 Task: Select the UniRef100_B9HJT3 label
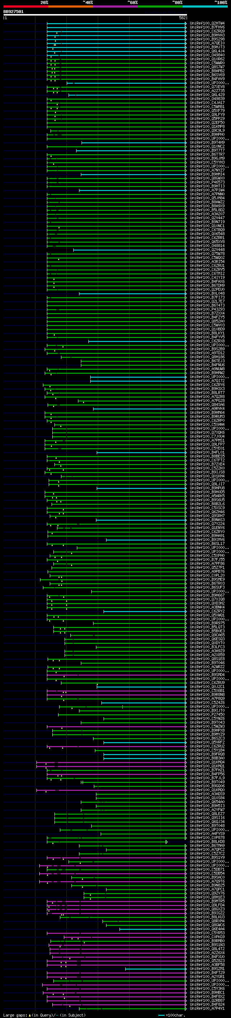coord(207,47)
